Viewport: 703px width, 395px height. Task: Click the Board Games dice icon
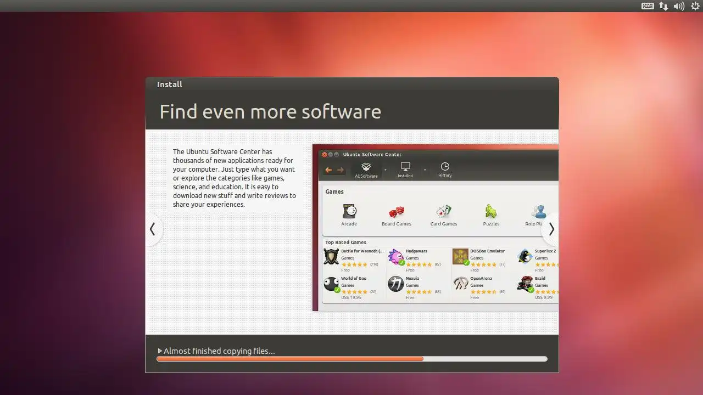point(397,212)
